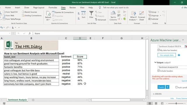Click From Table/Range icon

(x=4, y=19)
